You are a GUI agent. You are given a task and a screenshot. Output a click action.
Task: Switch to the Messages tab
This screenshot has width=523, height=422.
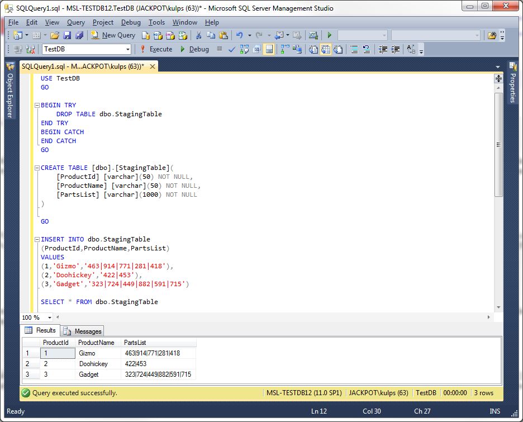tap(83, 331)
